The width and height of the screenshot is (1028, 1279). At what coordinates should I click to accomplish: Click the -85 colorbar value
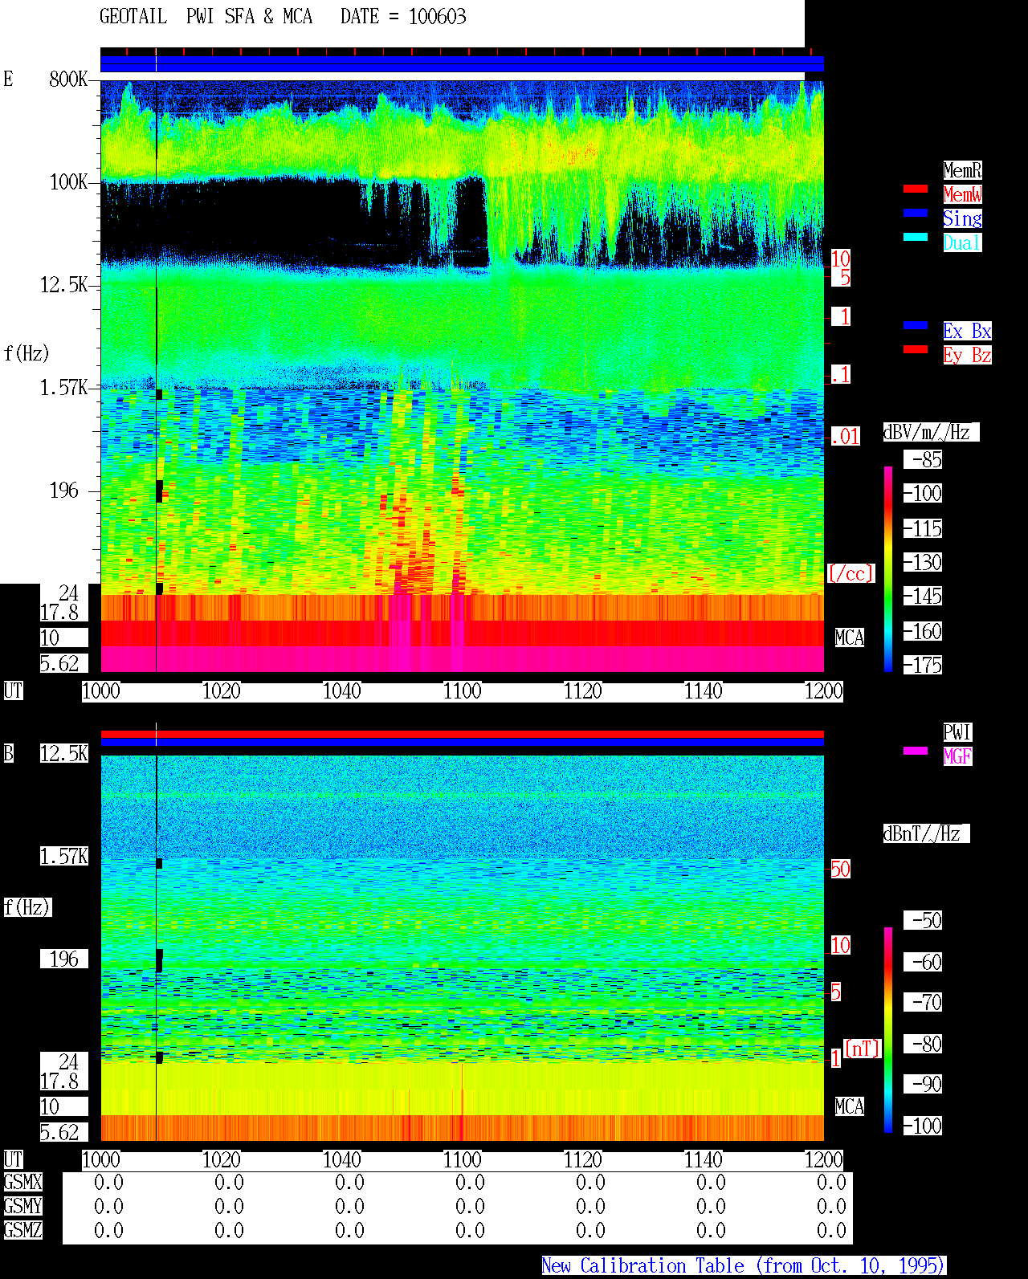tap(923, 460)
